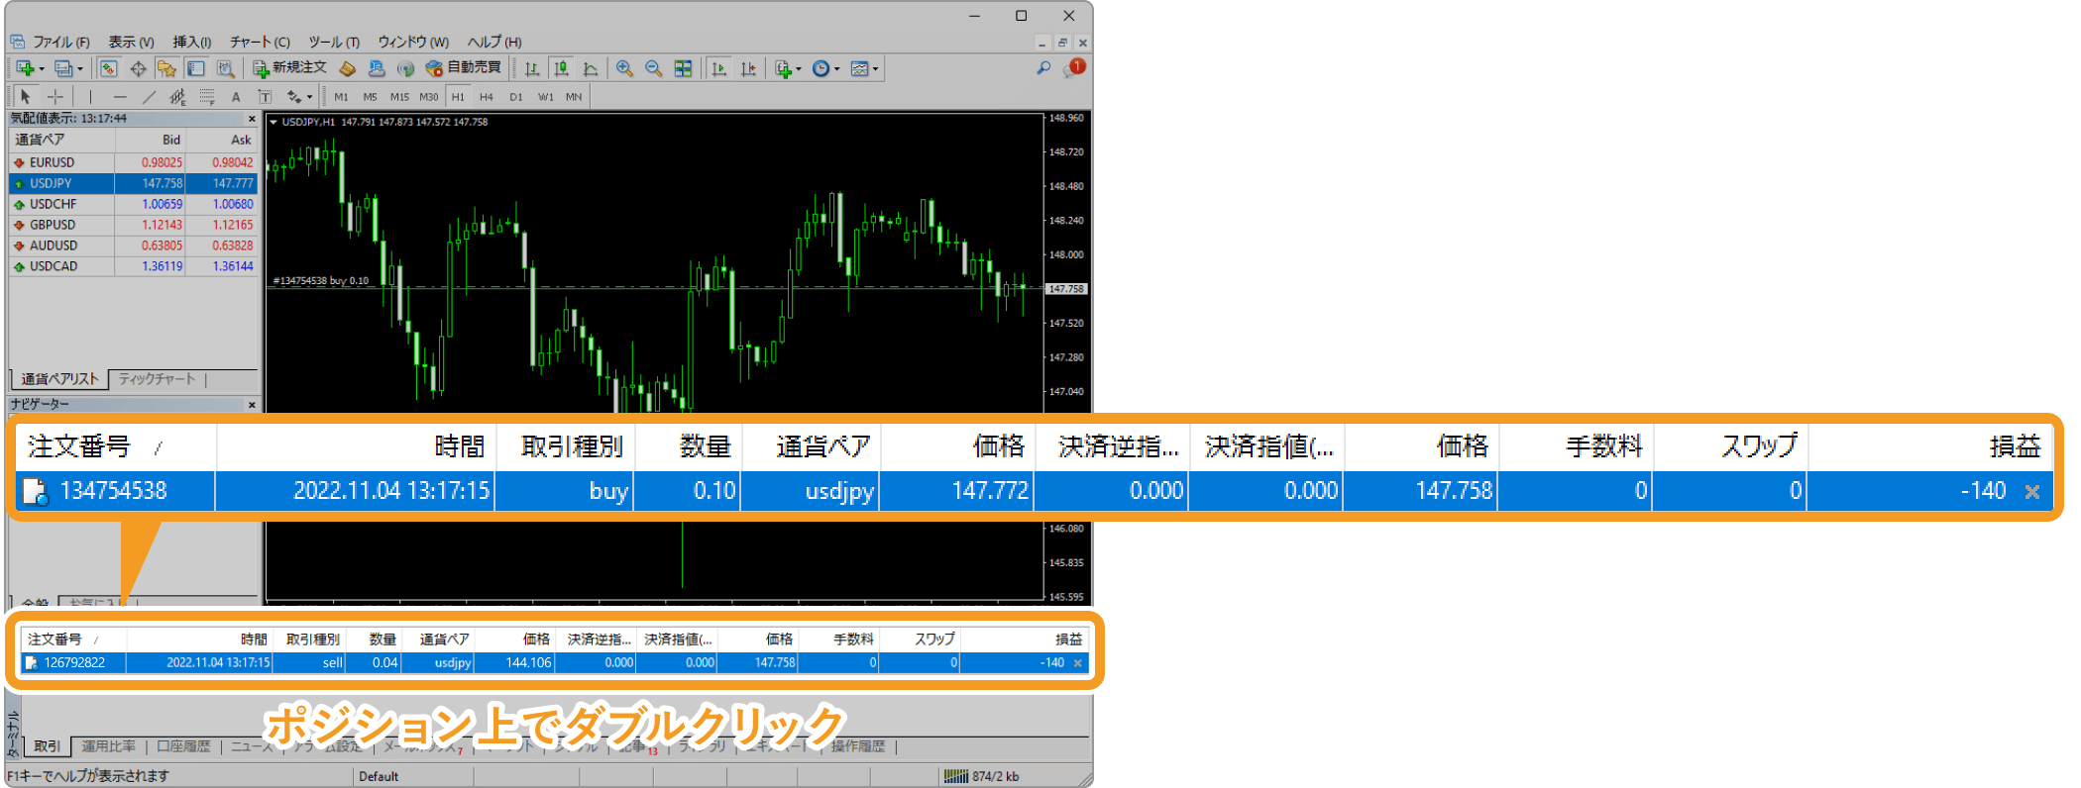Zoom in on the chart

[624, 68]
